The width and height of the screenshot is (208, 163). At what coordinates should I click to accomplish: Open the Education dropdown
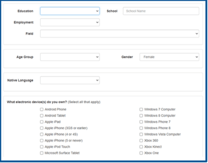(70, 11)
